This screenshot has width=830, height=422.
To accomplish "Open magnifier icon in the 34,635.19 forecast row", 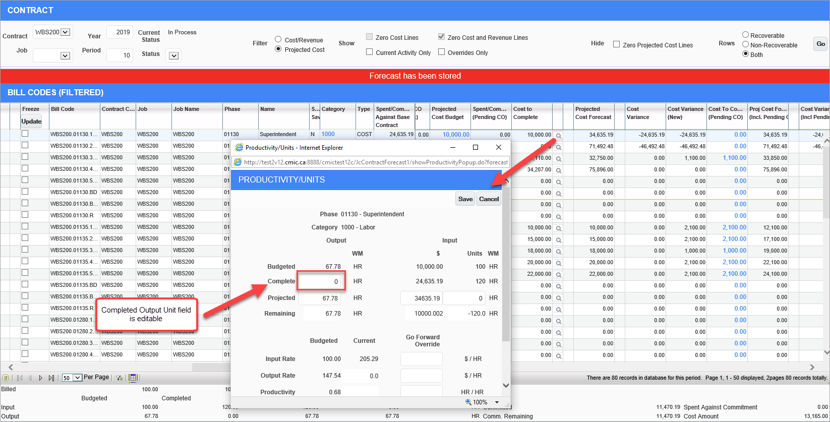I will pos(558,135).
